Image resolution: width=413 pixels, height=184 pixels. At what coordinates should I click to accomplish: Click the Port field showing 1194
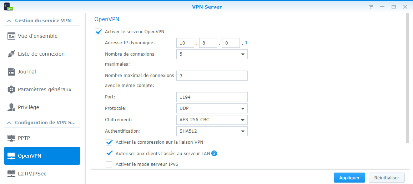[212, 97]
